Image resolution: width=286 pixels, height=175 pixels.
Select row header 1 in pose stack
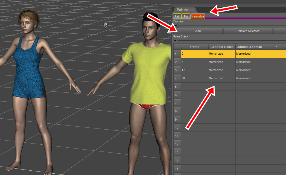177,54
